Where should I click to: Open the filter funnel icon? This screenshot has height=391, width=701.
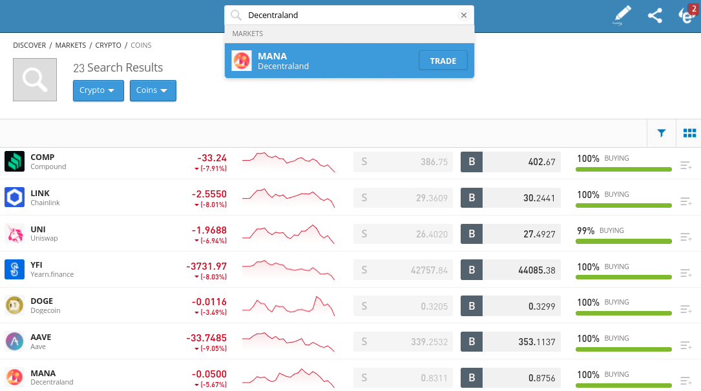[661, 132]
